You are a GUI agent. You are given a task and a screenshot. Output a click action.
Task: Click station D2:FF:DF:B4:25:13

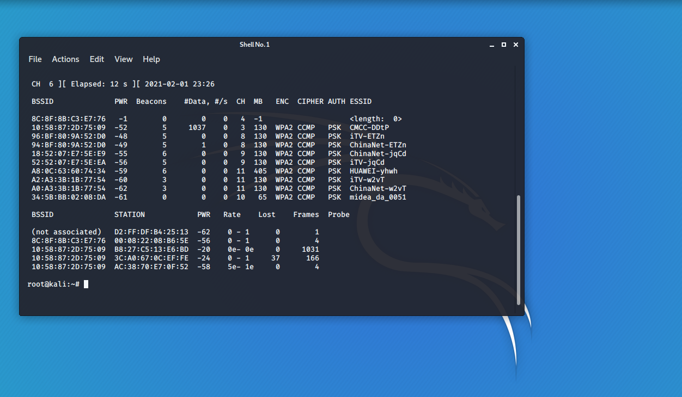151,232
